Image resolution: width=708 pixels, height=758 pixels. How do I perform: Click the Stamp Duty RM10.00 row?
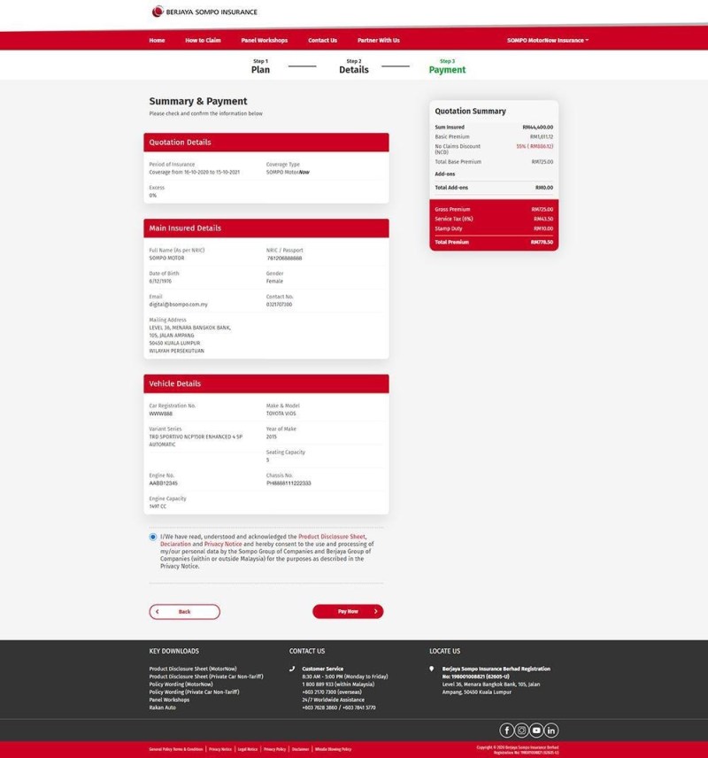[x=494, y=228]
